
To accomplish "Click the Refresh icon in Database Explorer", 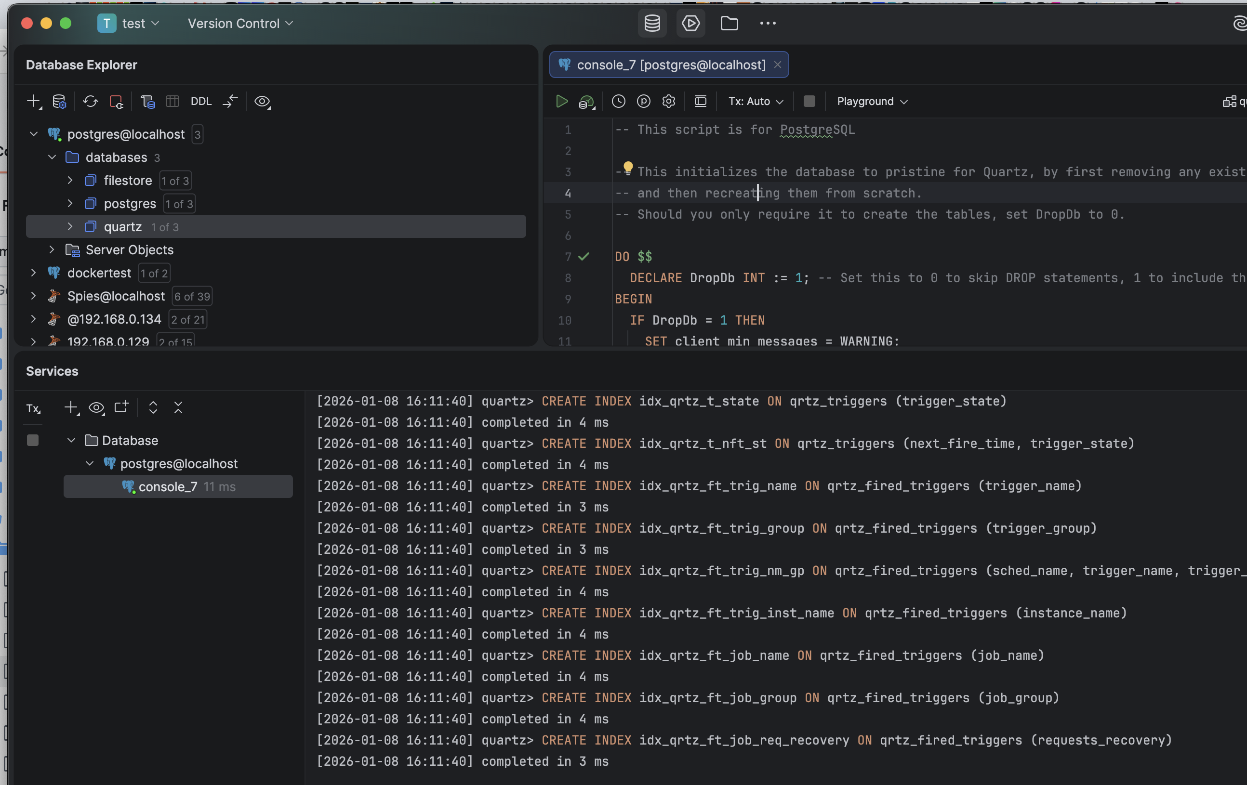I will [90, 102].
